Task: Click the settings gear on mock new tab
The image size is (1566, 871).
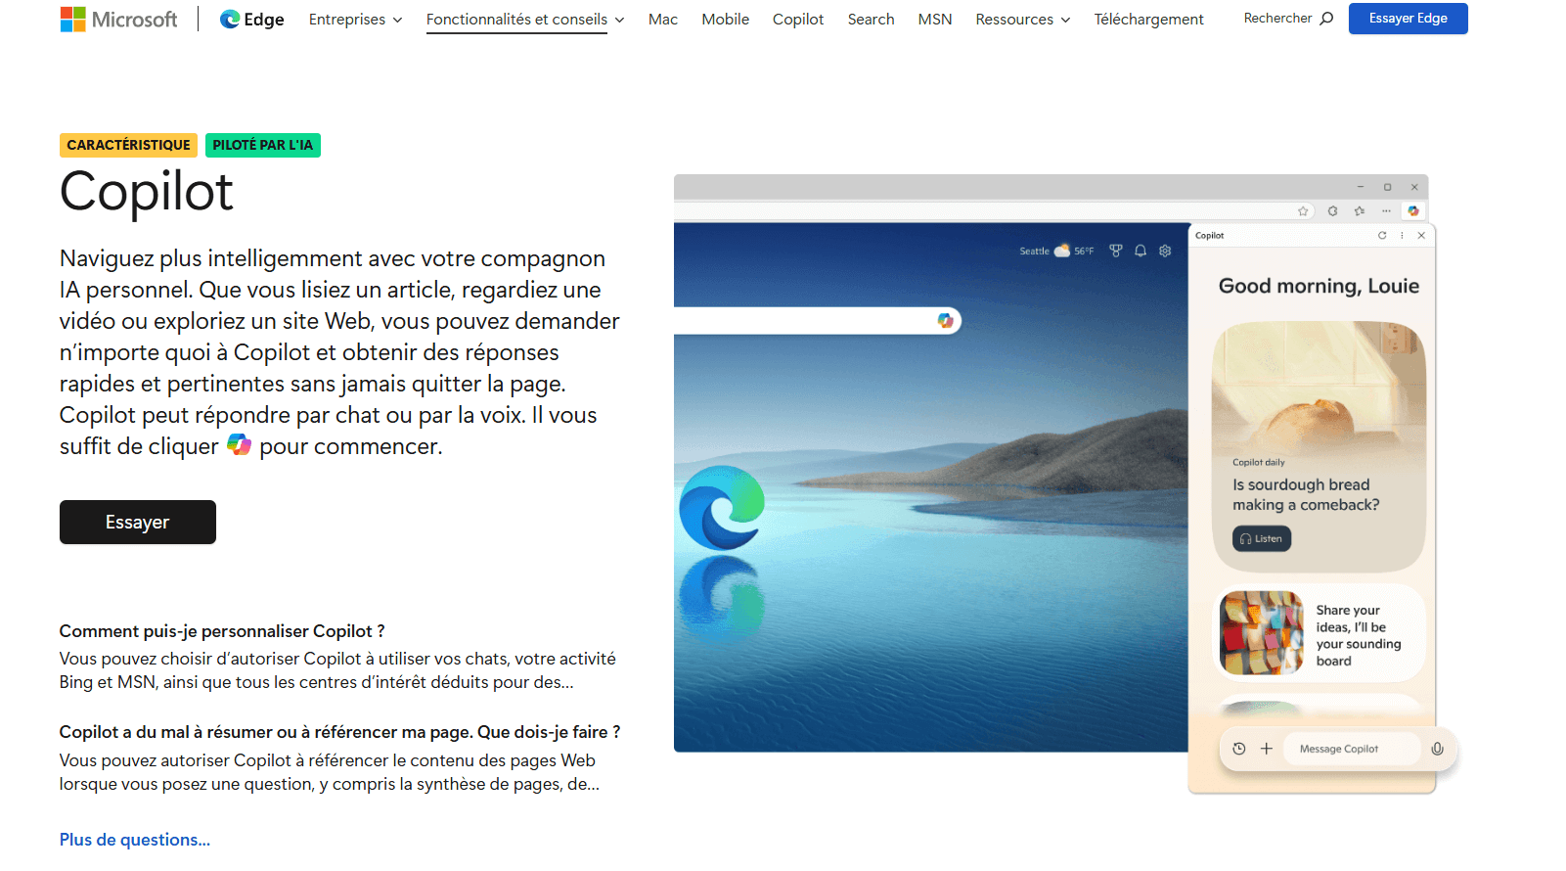Action: coord(1165,251)
